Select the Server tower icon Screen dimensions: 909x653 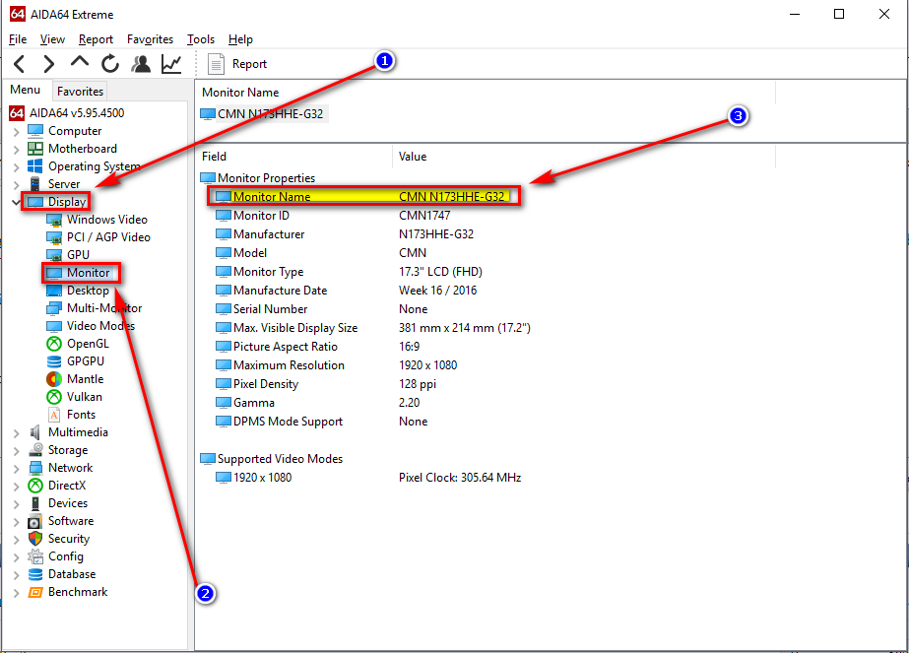pos(35,184)
